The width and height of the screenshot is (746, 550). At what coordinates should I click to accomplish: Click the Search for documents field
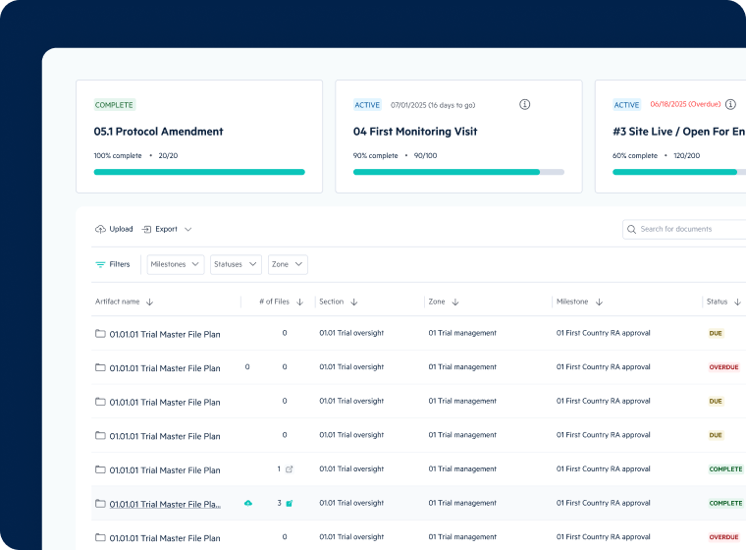pyautogui.click(x=687, y=229)
